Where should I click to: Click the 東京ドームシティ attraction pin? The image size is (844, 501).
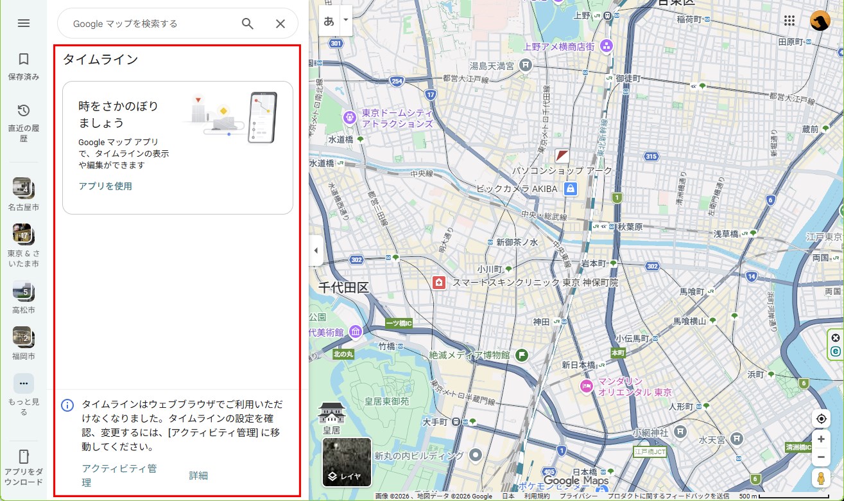click(350, 117)
